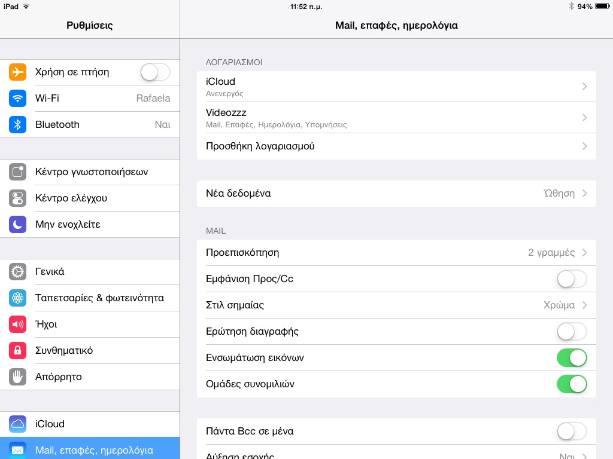
Task: Tap chevron on Προεπισκόπηση row
Action: click(x=584, y=253)
